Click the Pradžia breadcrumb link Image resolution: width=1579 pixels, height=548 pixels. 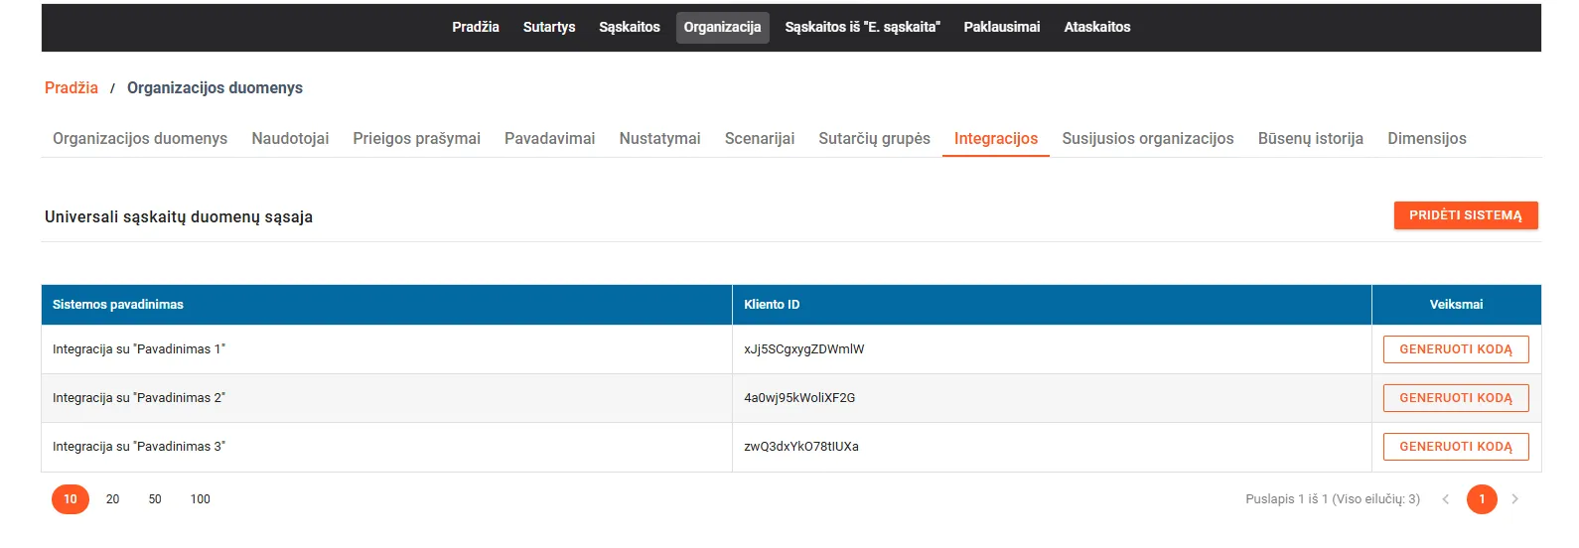coord(72,87)
